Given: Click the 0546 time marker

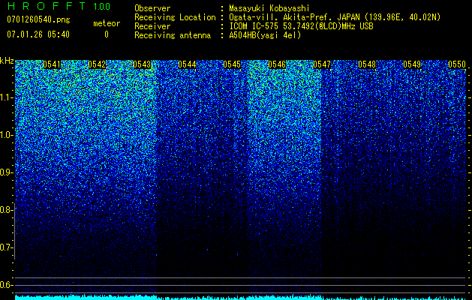Looking at the screenshot, I should pos(277,64).
